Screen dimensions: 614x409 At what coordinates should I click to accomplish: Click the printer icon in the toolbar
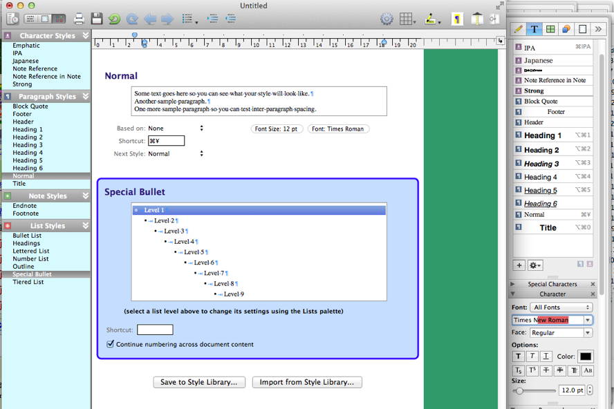(x=80, y=19)
